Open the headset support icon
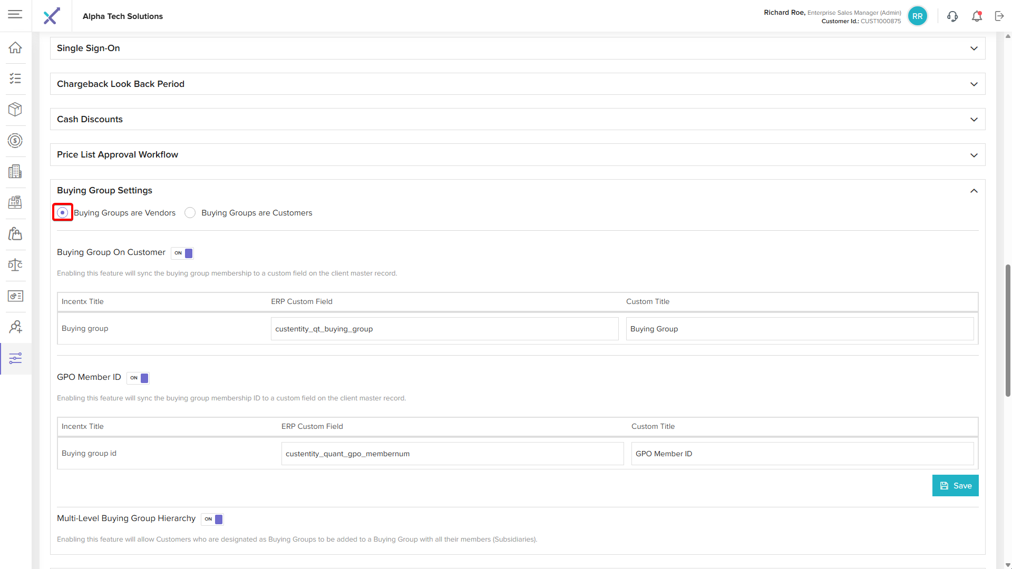Image resolution: width=1012 pixels, height=569 pixels. coord(952,16)
